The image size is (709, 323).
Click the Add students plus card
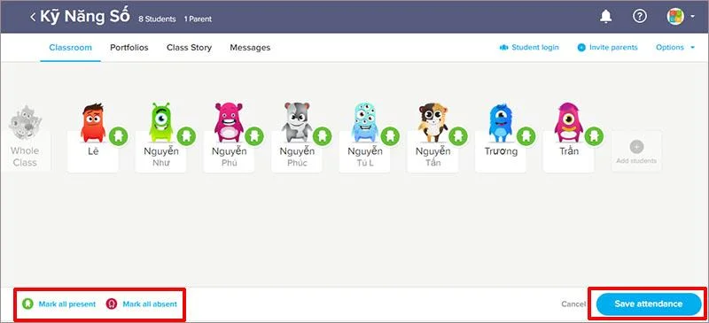(x=636, y=151)
